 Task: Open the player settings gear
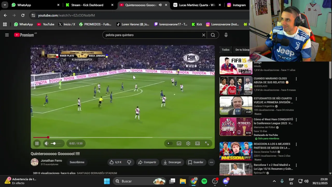point(188,143)
